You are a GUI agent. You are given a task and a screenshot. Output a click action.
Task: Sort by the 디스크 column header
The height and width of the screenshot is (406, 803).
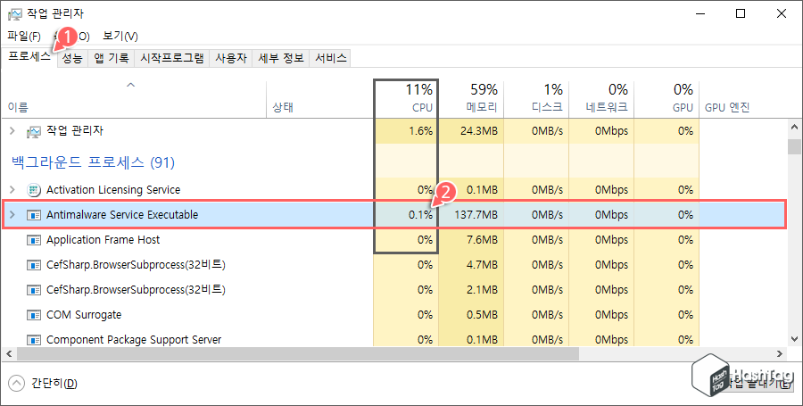tap(536, 98)
